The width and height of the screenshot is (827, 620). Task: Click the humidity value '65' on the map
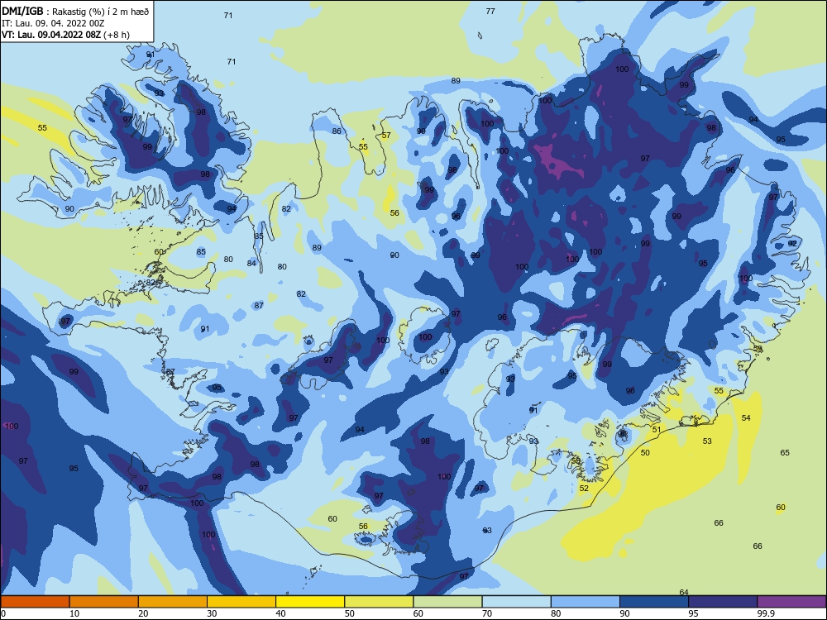(785, 452)
